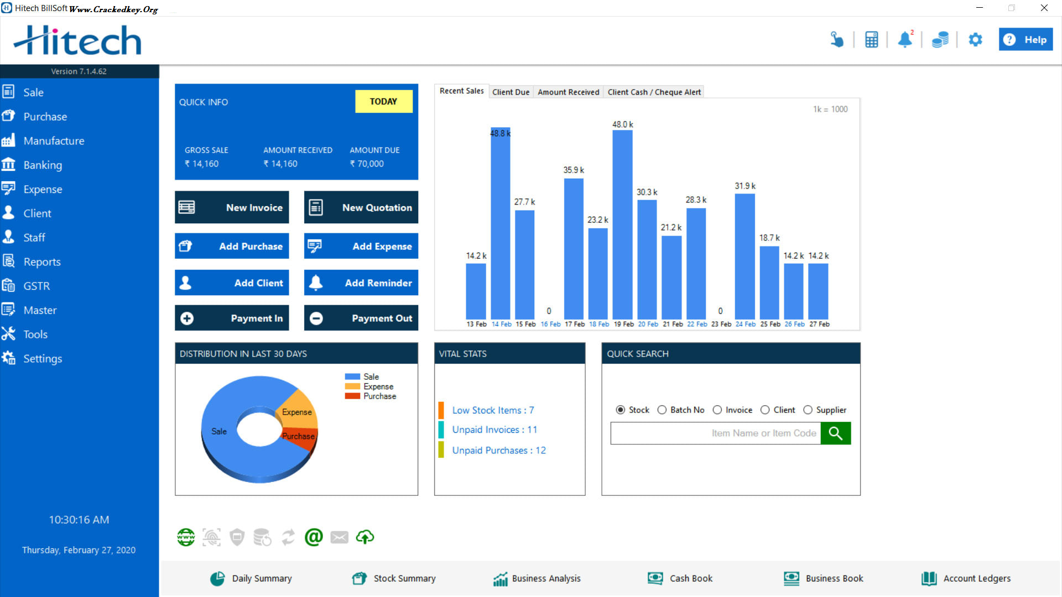This screenshot has width=1062, height=597.
Task: Select the Invoice radio button
Action: (x=718, y=410)
